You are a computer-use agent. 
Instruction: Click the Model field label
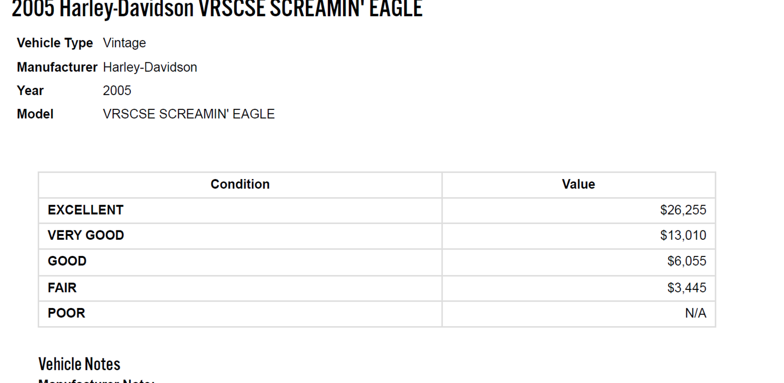35,114
